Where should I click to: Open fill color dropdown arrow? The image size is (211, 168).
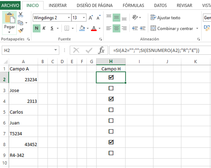point(88,28)
